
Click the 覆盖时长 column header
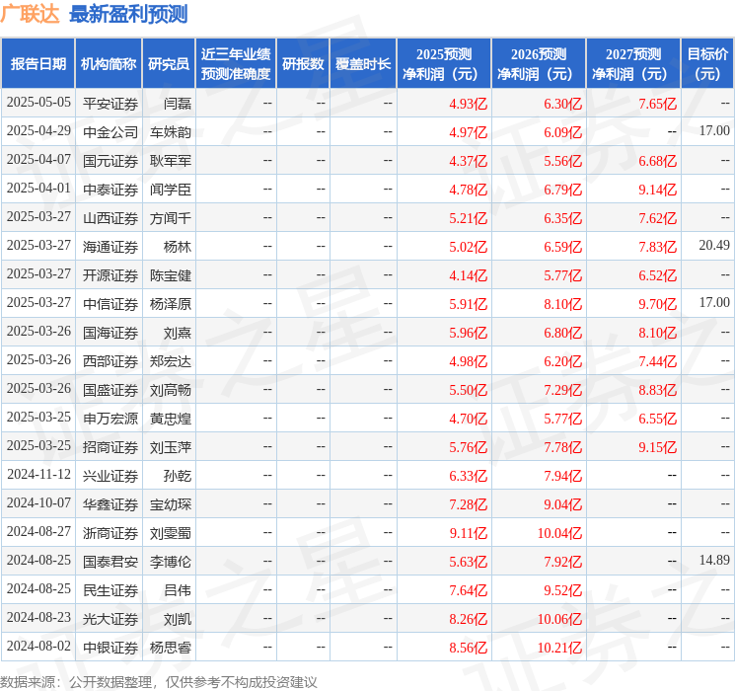tap(363, 64)
